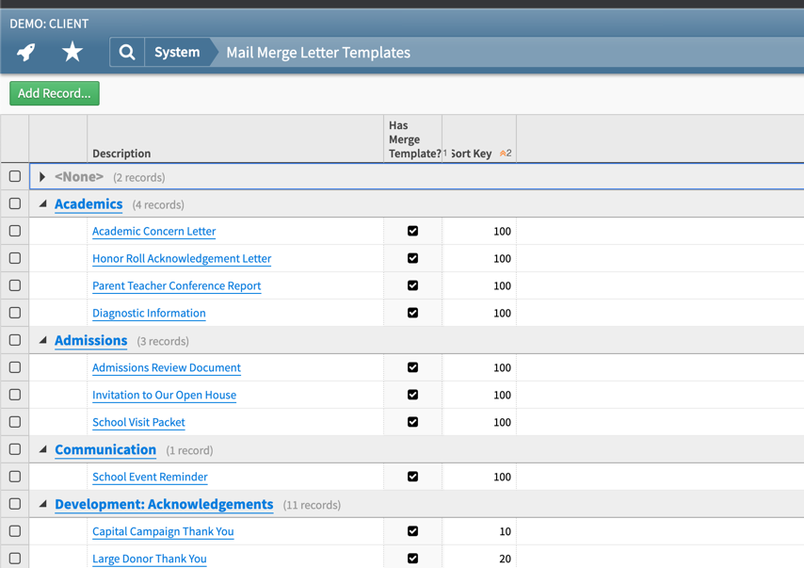Collapse Development: Acknowledgements group triangle

pos(43,504)
